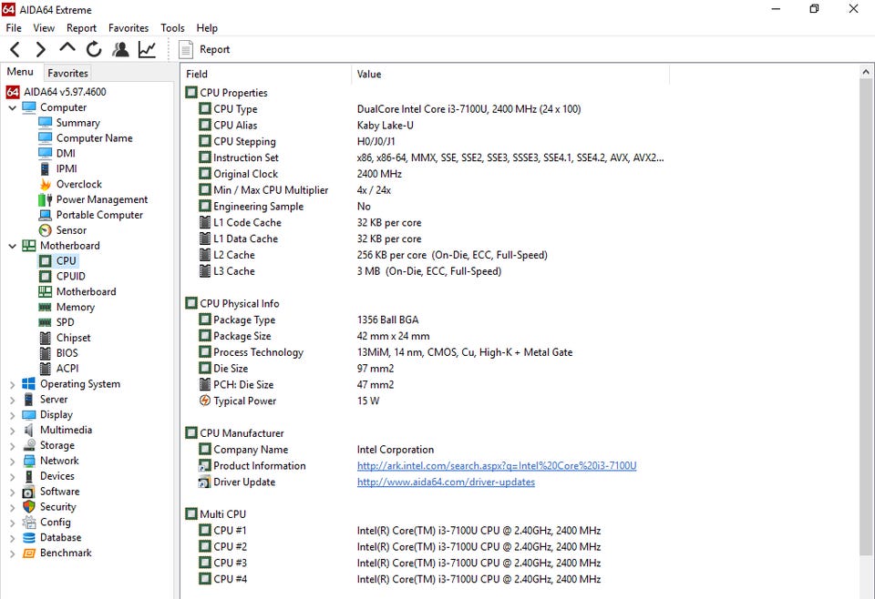Viewport: 875px width, 599px height.
Task: Click the vertical scrollbar on right
Action: [x=866, y=319]
